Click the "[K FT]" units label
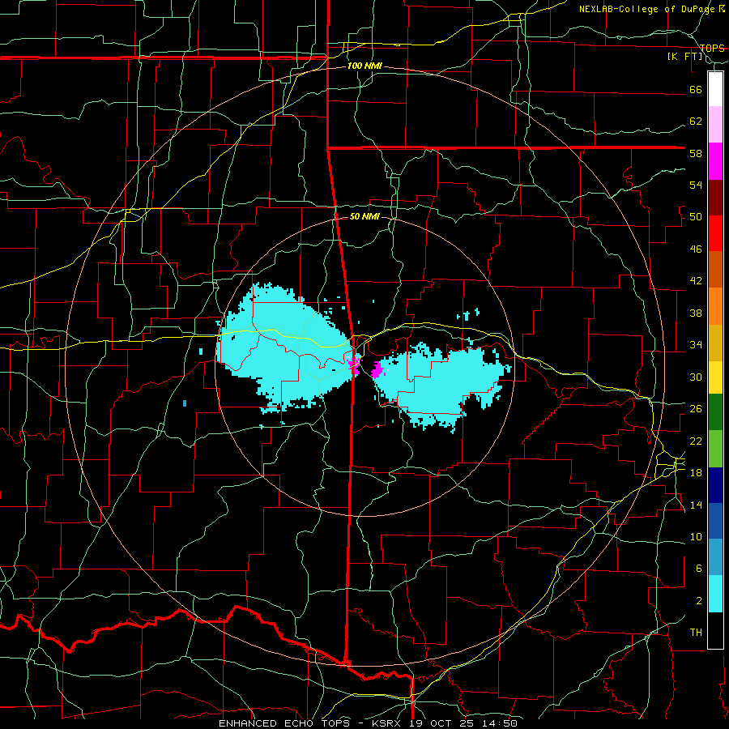 [685, 56]
